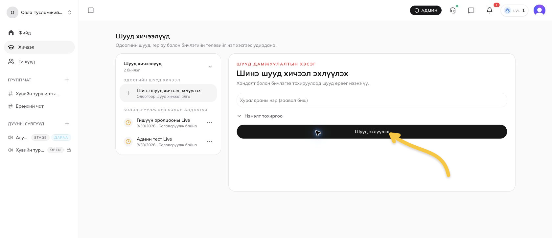
Task: Click the OPEN tag on Хувийн тур...
Action: click(56, 150)
